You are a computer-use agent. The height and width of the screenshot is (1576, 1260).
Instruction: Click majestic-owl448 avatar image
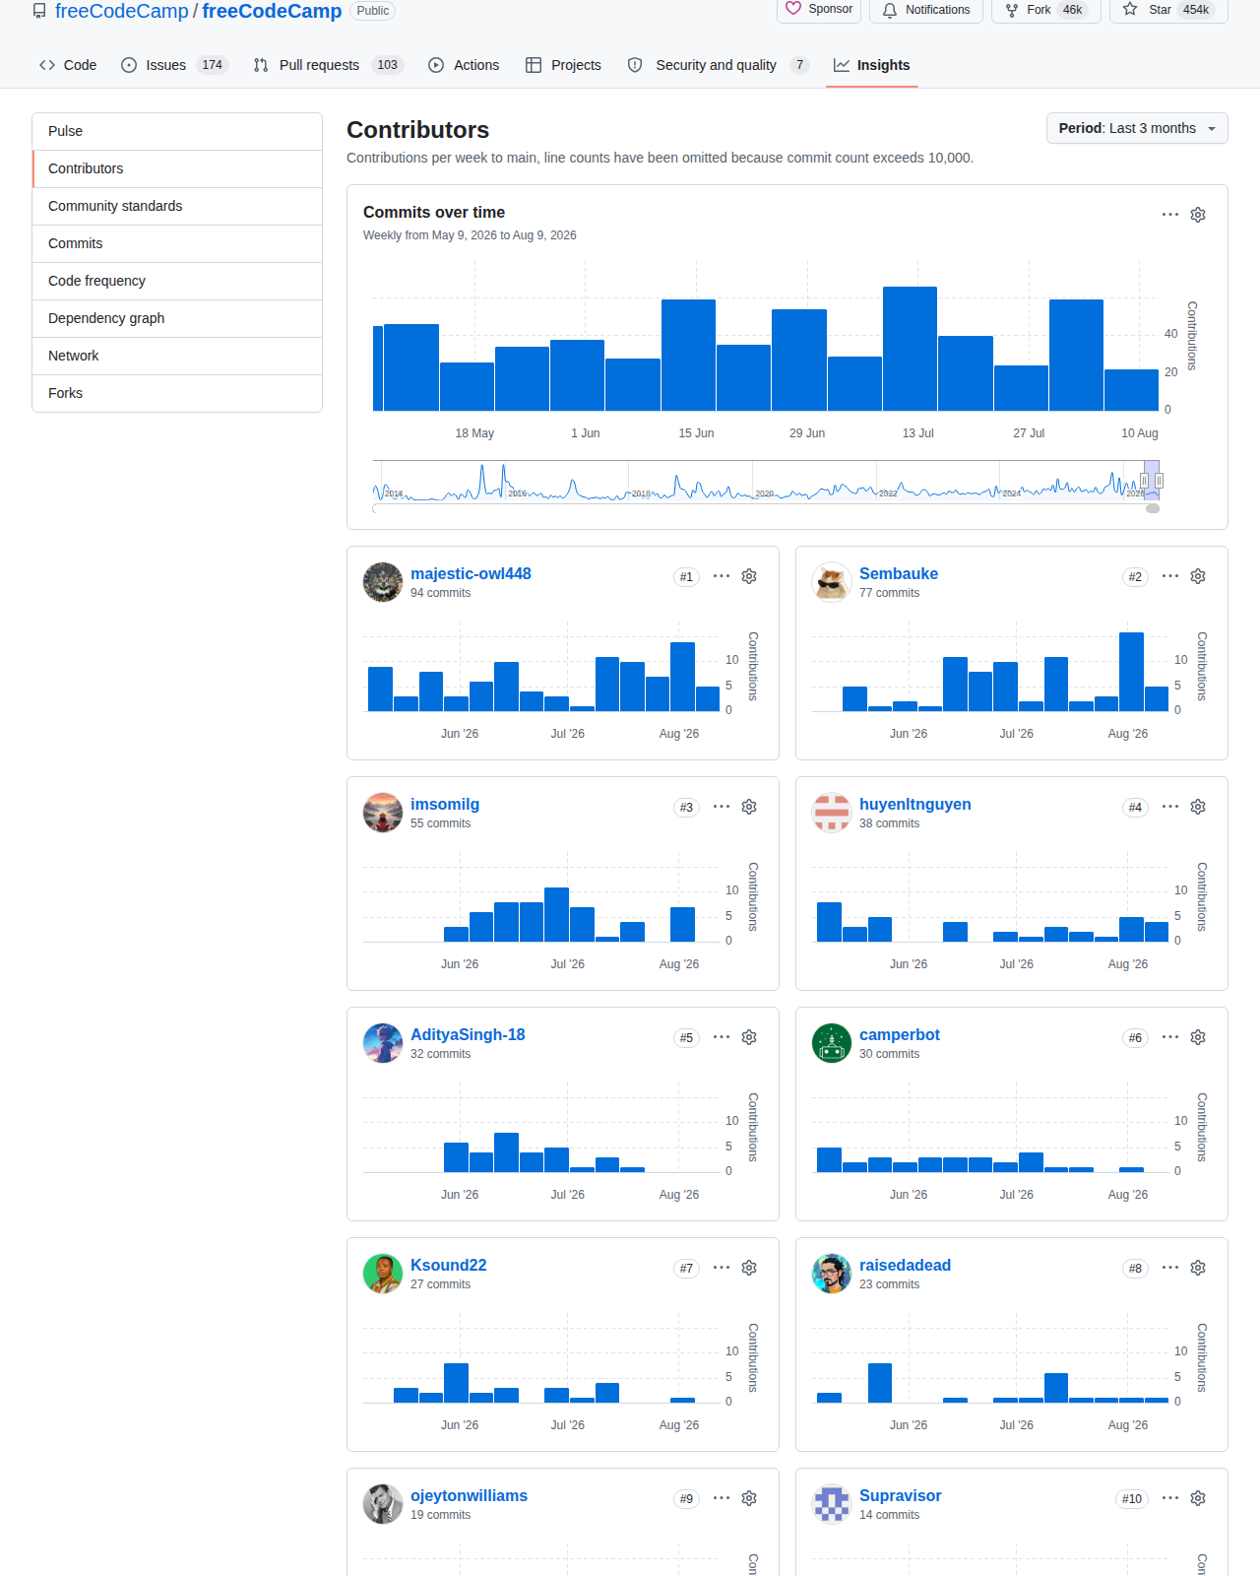(x=383, y=582)
